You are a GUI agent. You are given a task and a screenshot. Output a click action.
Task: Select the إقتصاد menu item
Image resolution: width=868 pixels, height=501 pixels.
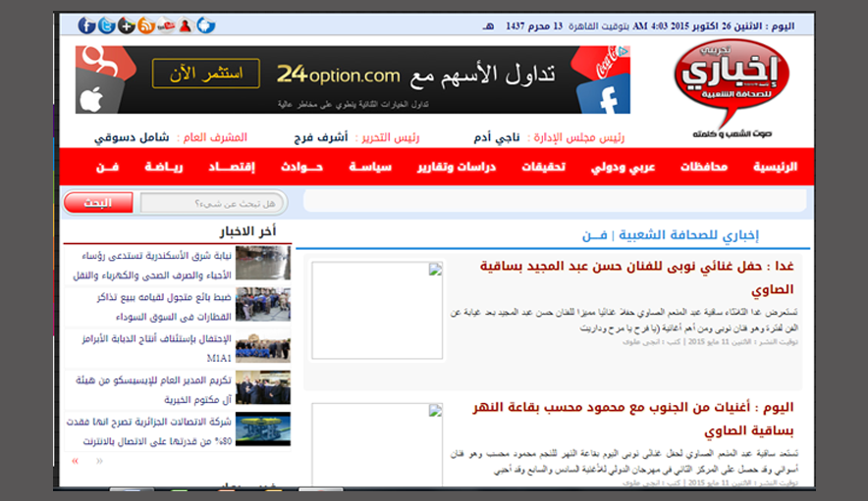(x=233, y=168)
